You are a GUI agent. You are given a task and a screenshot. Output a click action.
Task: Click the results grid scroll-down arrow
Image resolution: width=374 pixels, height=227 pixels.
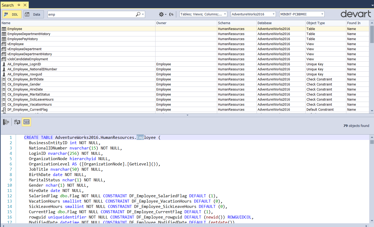point(372,111)
